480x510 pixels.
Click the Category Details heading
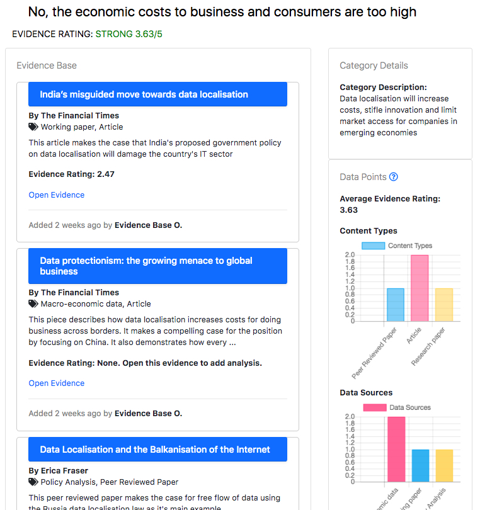tap(374, 65)
